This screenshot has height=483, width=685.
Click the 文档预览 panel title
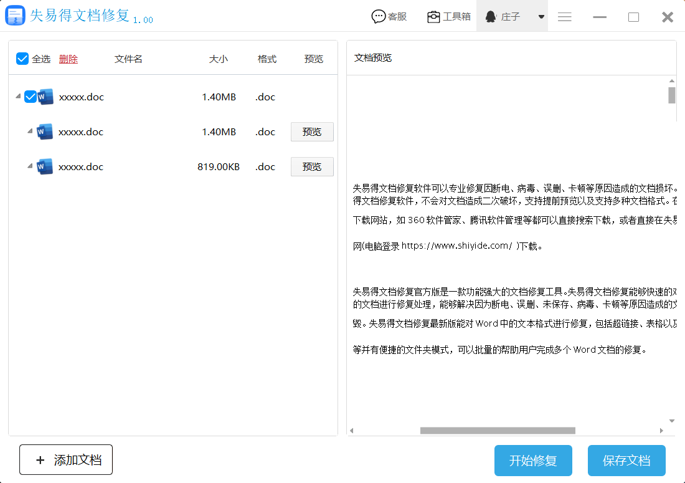click(x=372, y=58)
